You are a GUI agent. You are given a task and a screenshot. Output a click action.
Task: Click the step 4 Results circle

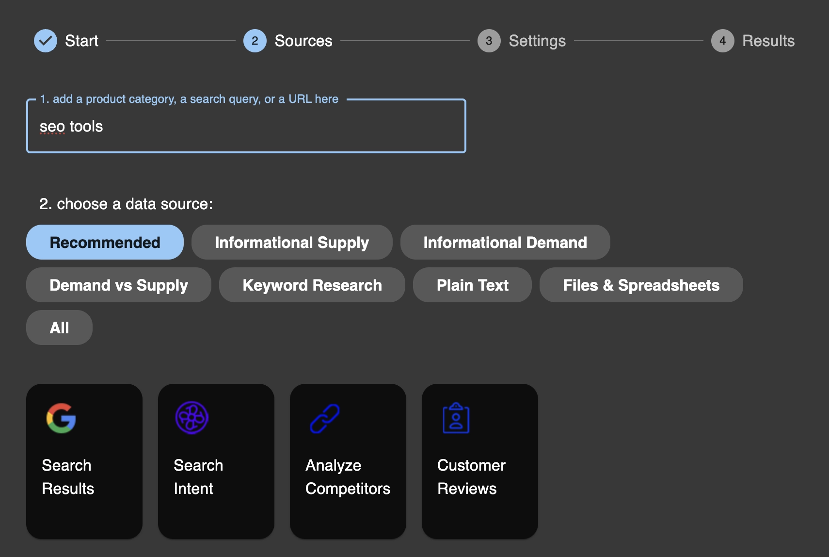(723, 41)
